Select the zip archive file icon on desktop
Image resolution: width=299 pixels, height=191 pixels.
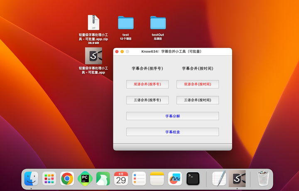[x=93, y=22]
